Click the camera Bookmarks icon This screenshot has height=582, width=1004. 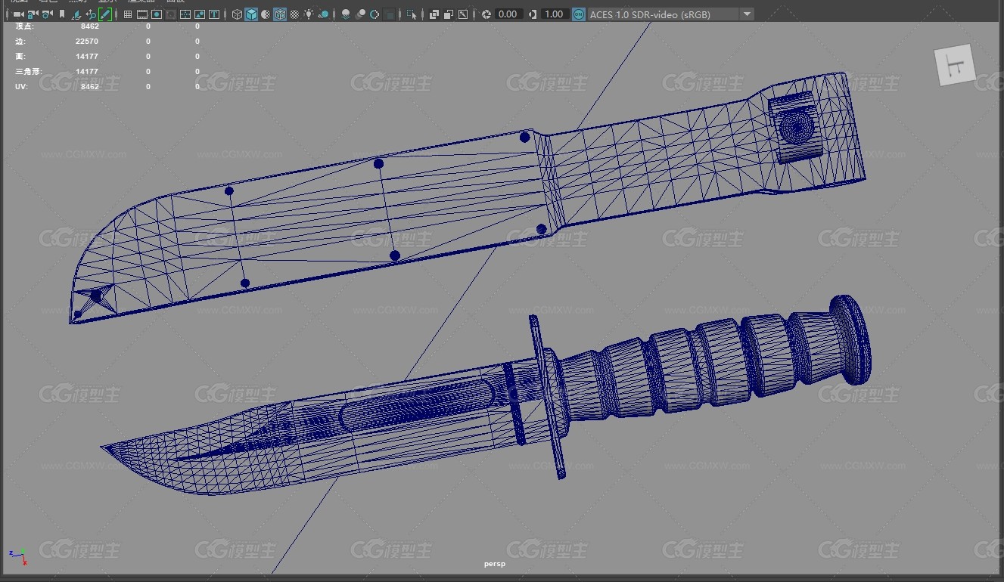point(62,14)
